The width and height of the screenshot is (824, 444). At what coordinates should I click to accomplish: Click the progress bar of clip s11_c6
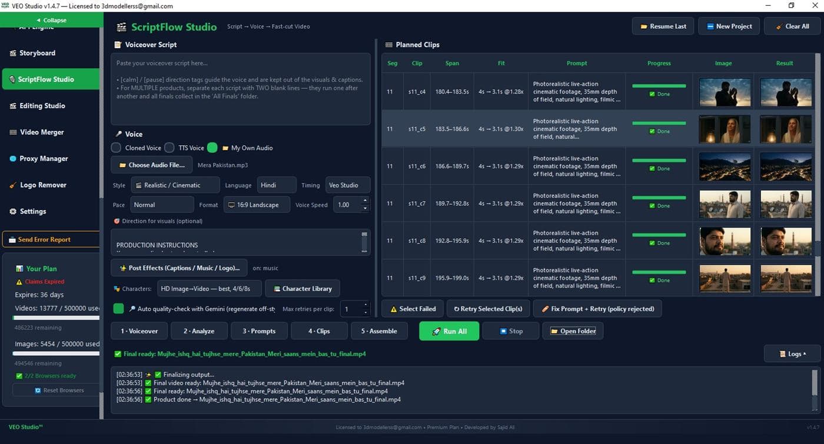tap(659, 161)
